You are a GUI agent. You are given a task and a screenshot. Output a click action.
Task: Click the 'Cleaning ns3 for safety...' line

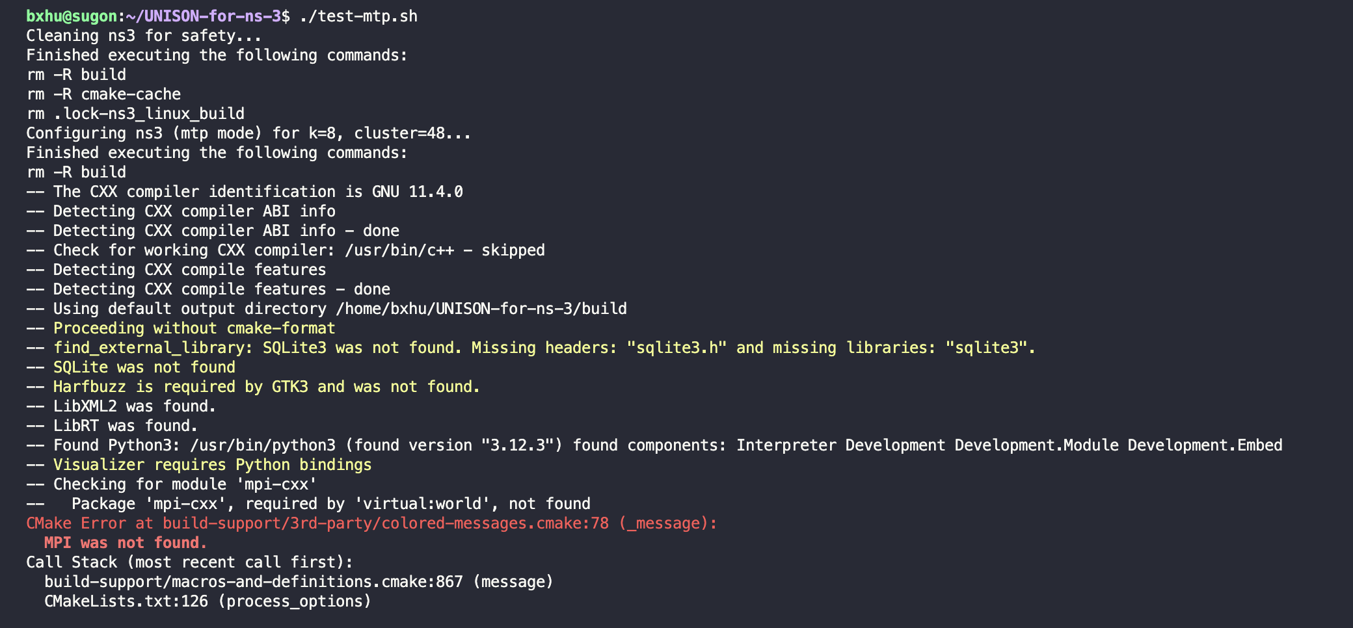144,36
